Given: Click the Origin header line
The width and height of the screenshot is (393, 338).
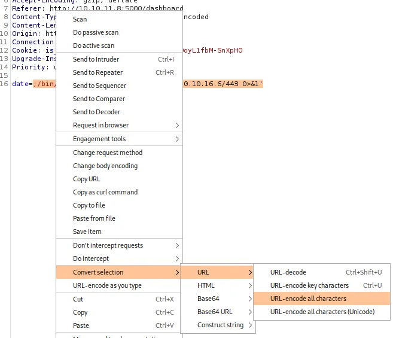Looking at the screenshot, I should pyautogui.click(x=34, y=34).
